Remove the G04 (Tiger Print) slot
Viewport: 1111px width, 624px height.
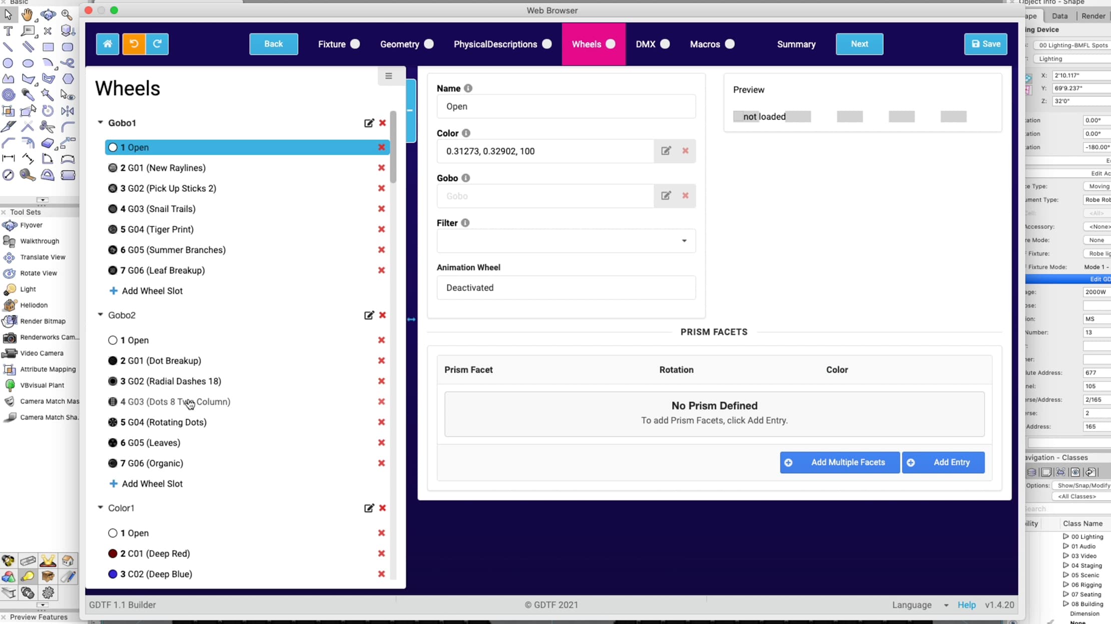pos(381,229)
